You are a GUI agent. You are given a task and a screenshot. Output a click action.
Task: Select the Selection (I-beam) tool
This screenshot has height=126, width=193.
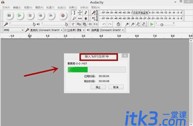point(74,13)
